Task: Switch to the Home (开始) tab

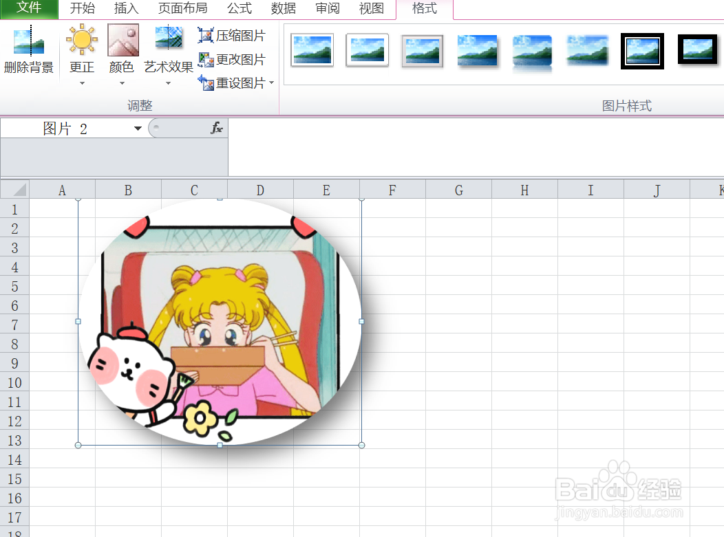Action: click(82, 8)
